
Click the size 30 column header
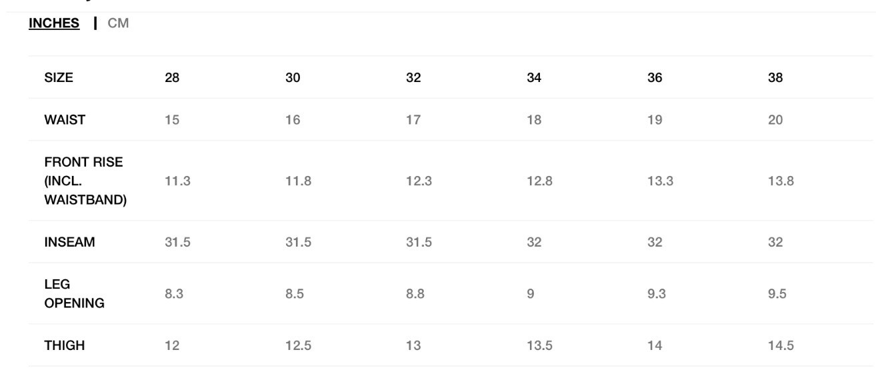pyautogui.click(x=293, y=77)
